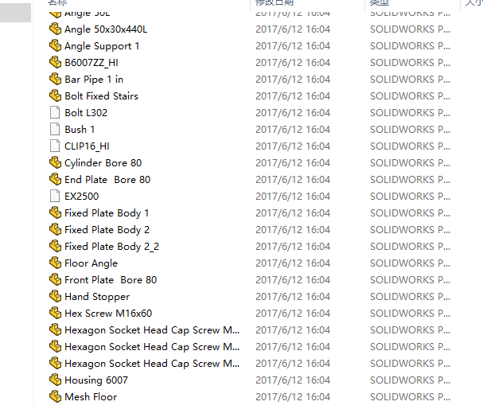Select the file named Housing 6007
This screenshot has width=483, height=417.
[96, 380]
